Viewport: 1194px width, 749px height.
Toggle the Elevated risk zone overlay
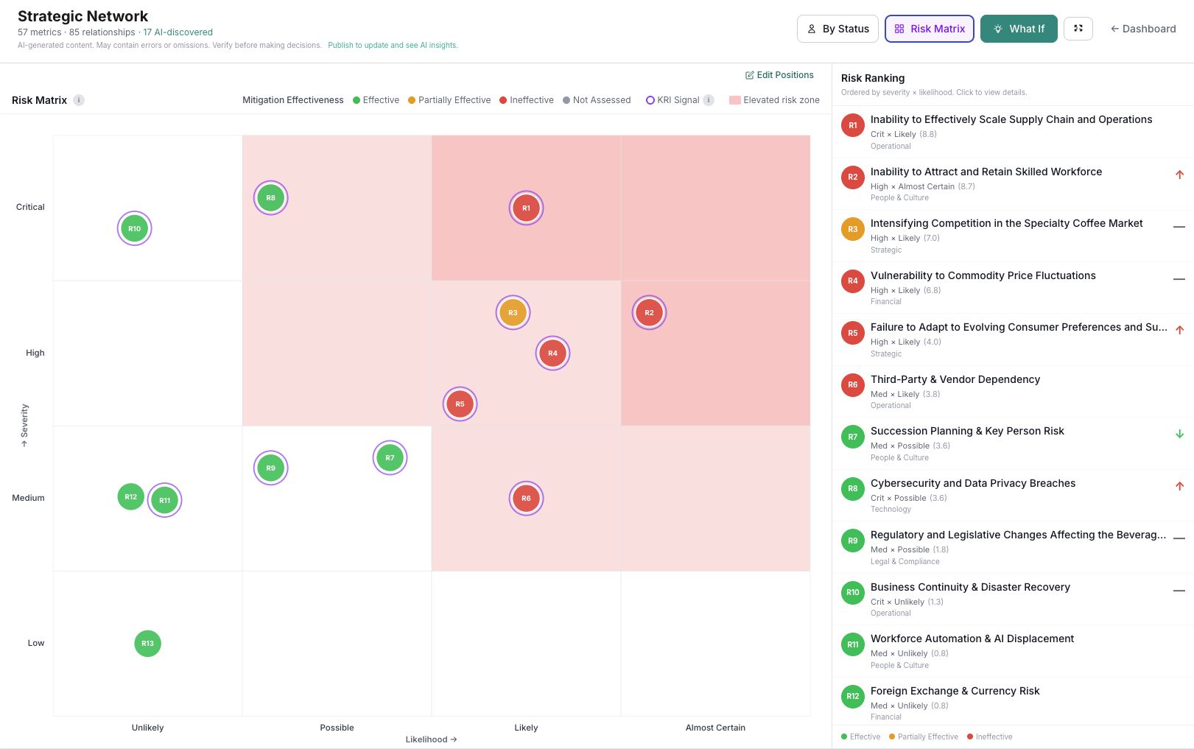(774, 100)
